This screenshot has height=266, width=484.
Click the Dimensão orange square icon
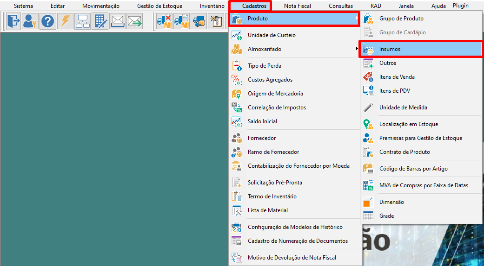[x=368, y=202]
